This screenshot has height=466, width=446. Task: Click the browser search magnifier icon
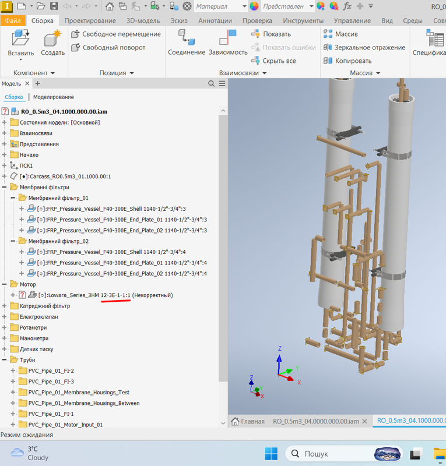click(x=211, y=84)
